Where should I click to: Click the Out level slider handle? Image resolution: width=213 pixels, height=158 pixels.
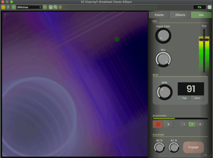click(x=204, y=39)
